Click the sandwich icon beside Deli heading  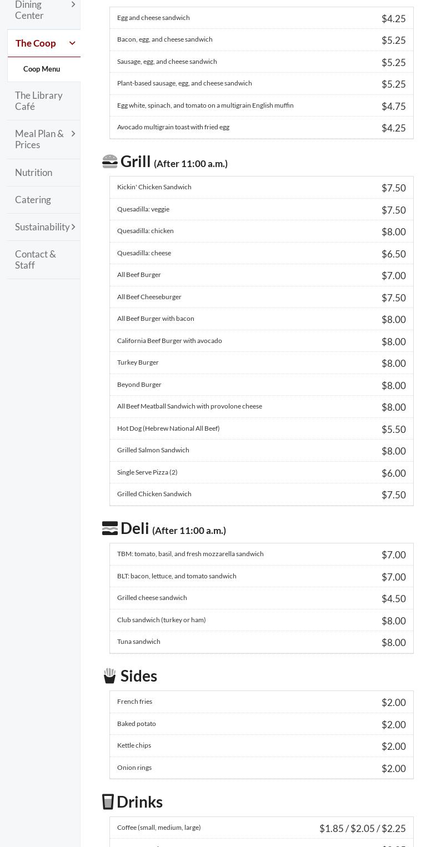[110, 528]
